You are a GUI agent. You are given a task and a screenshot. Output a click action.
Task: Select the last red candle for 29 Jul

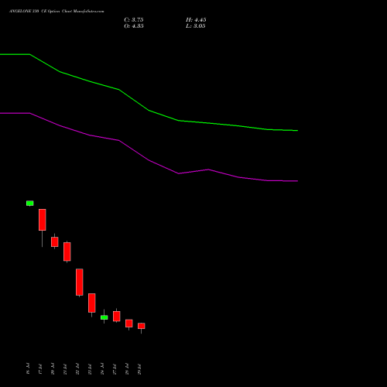pyautogui.click(x=142, y=326)
